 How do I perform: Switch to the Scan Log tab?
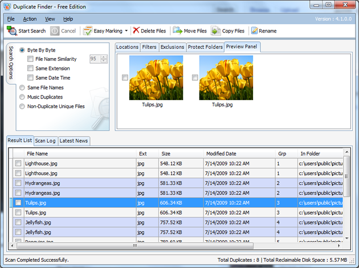(46, 141)
